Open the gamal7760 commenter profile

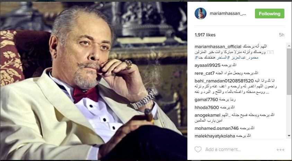[x=206, y=100]
